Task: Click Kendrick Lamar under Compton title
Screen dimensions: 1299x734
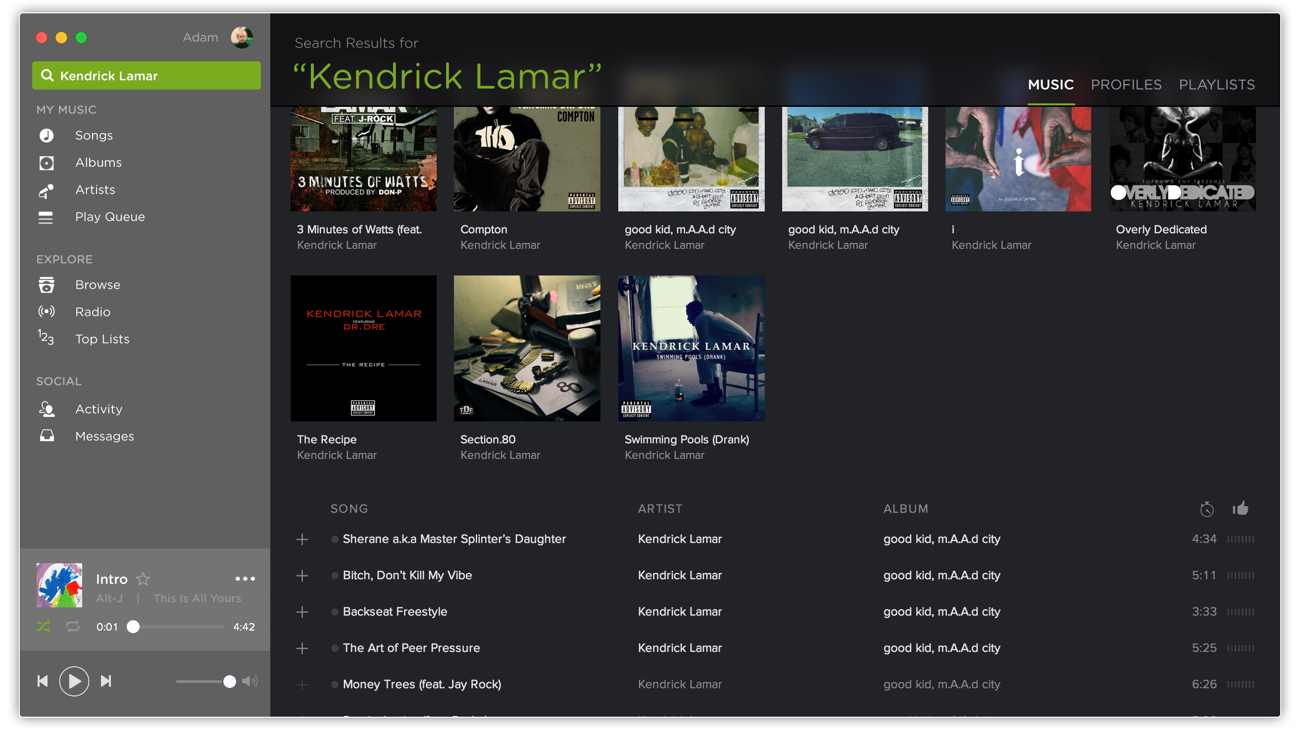Action: [x=500, y=245]
